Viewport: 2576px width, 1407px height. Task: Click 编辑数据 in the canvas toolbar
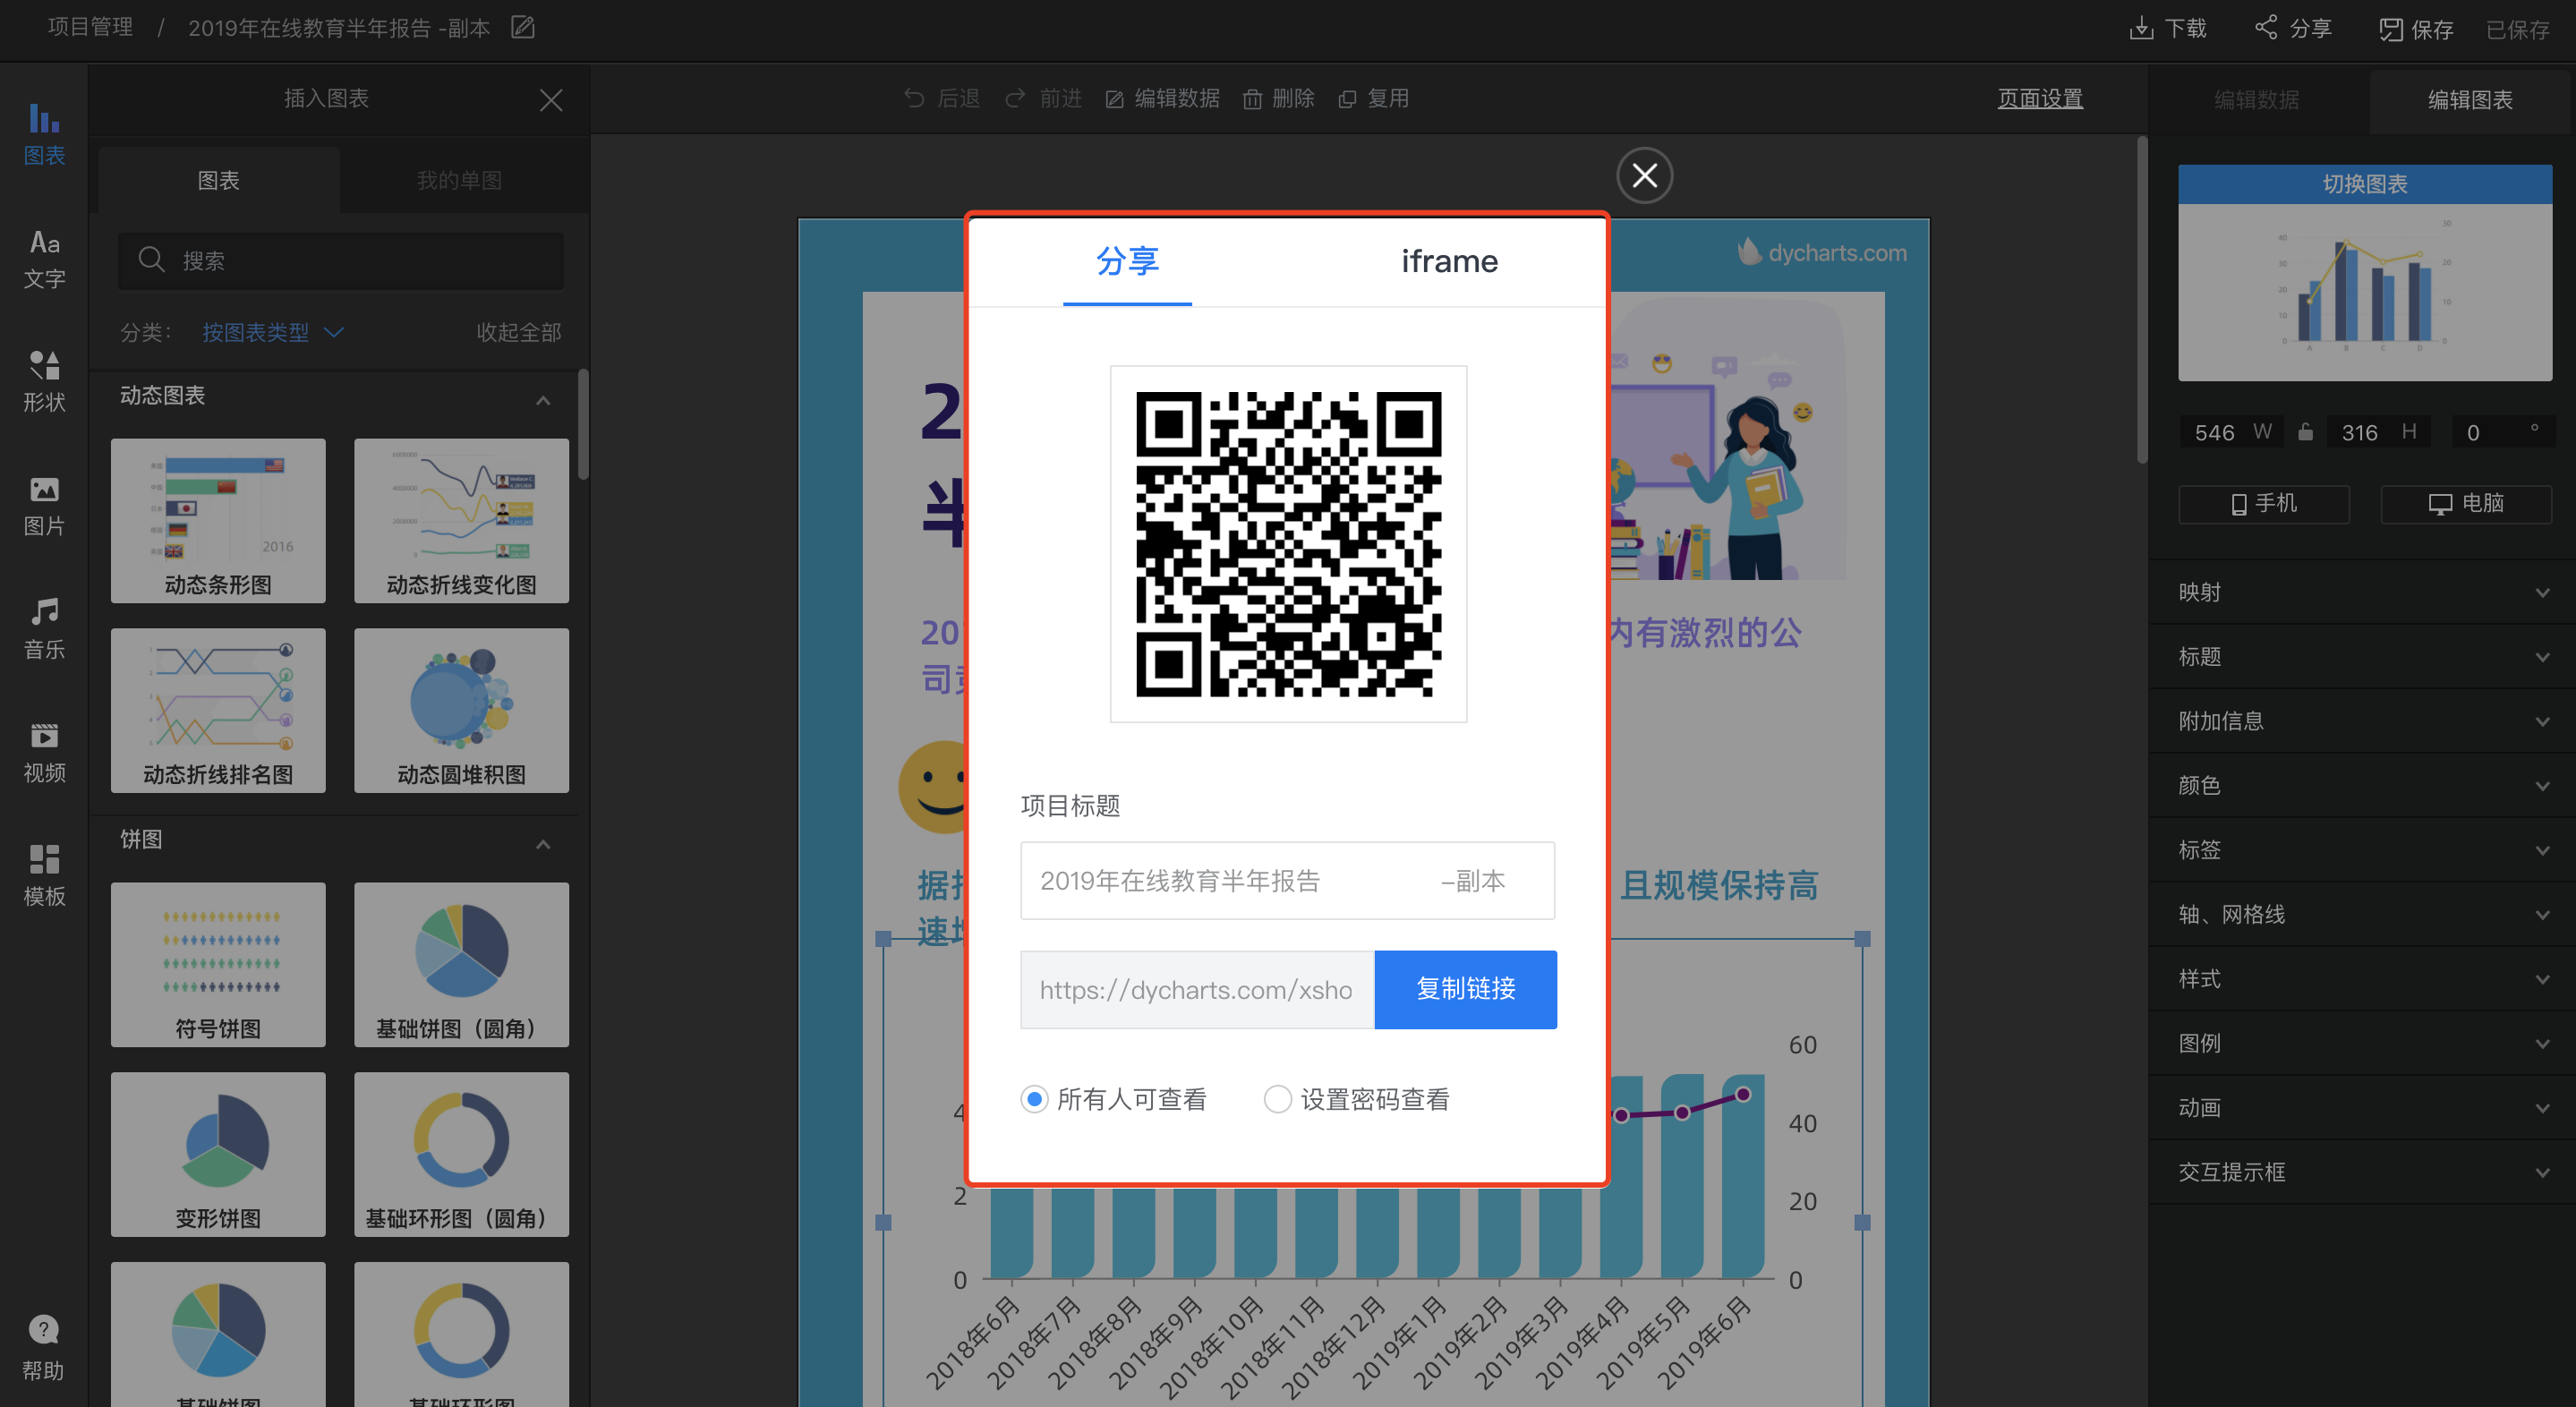(1163, 98)
